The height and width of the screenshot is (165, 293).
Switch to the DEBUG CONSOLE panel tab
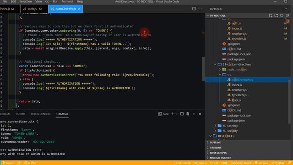(41, 114)
